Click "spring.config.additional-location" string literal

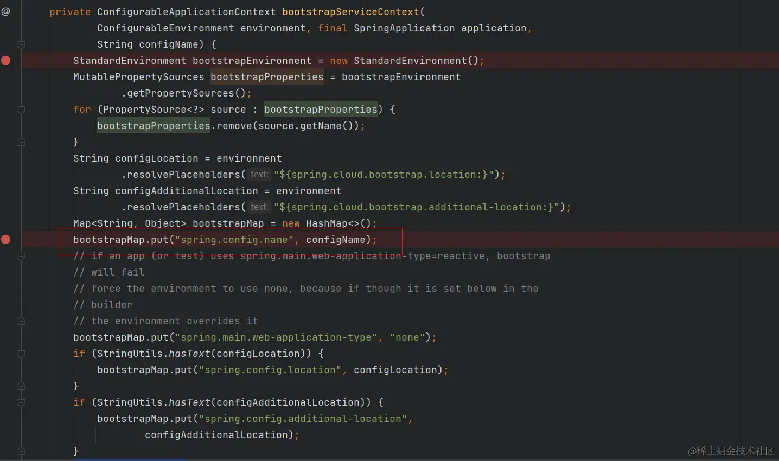pyautogui.click(x=303, y=419)
